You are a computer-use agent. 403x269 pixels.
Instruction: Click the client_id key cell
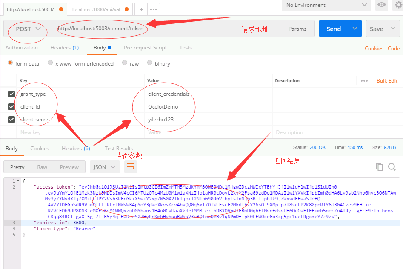81,107
